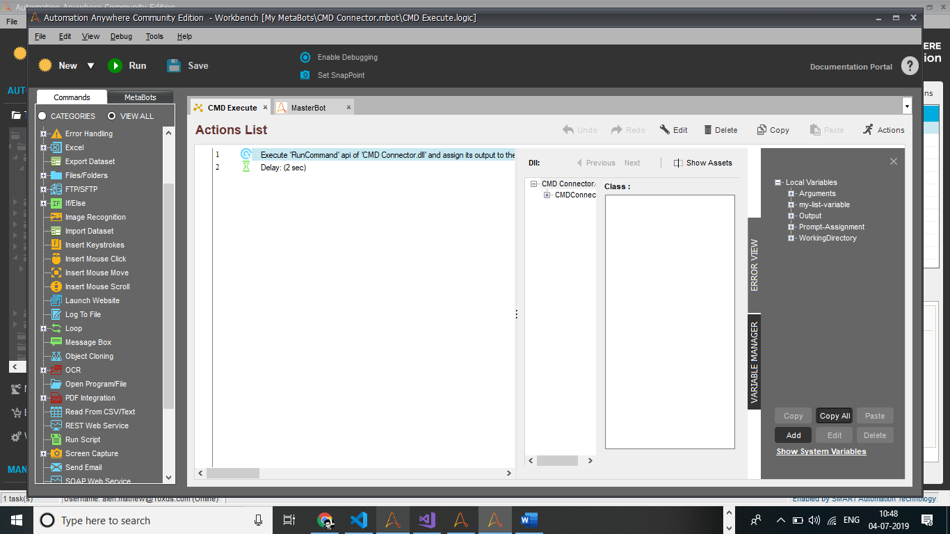Click the Launch Website command icon
The image size is (950, 534).
click(56, 300)
